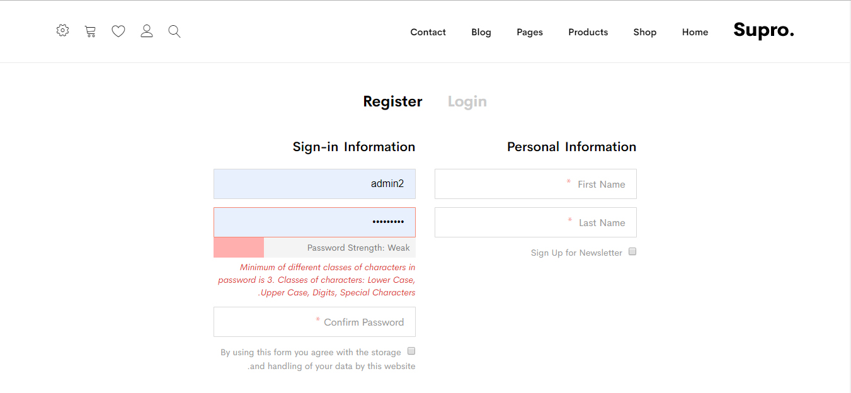The height and width of the screenshot is (393, 851).
Task: Tick the data storage agreement checkbox
Action: coord(411,351)
